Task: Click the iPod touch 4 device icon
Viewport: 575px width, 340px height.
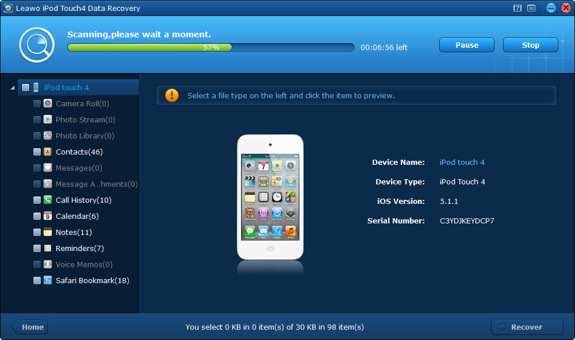Action: point(36,87)
